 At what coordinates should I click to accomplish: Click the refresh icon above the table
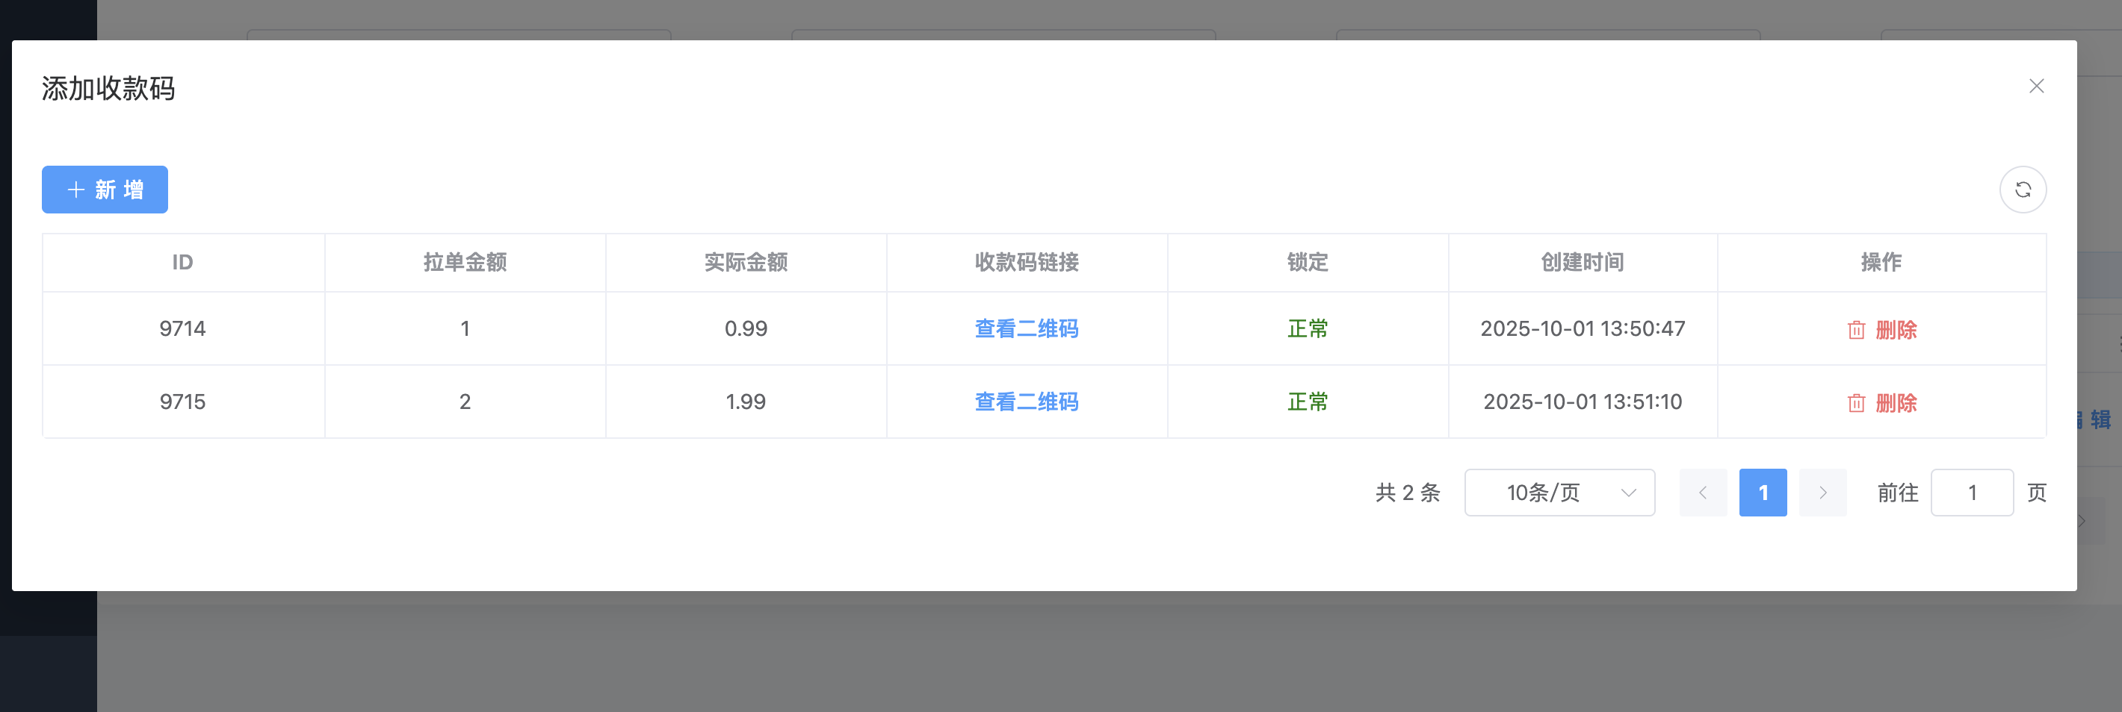(x=2023, y=190)
